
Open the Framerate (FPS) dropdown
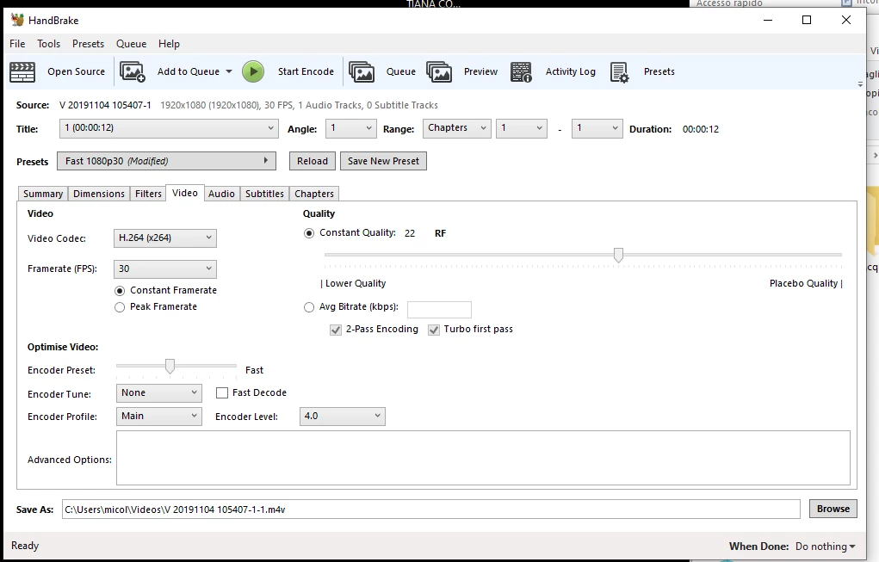coord(164,269)
